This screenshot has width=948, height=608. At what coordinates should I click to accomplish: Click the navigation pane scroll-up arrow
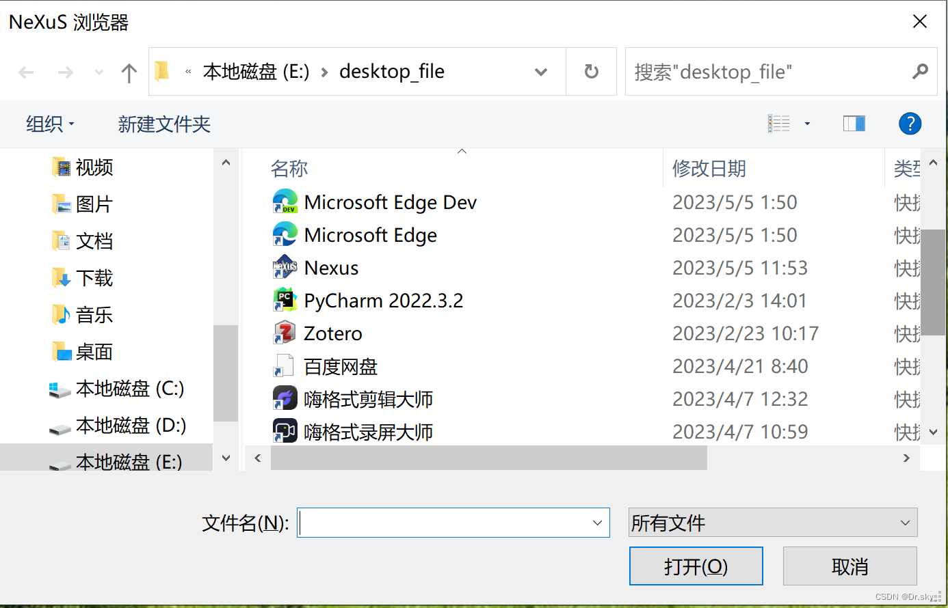(226, 163)
